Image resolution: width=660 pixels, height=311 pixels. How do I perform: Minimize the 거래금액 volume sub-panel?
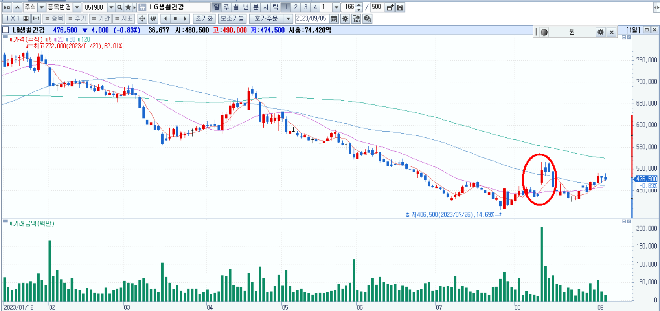click(x=624, y=221)
